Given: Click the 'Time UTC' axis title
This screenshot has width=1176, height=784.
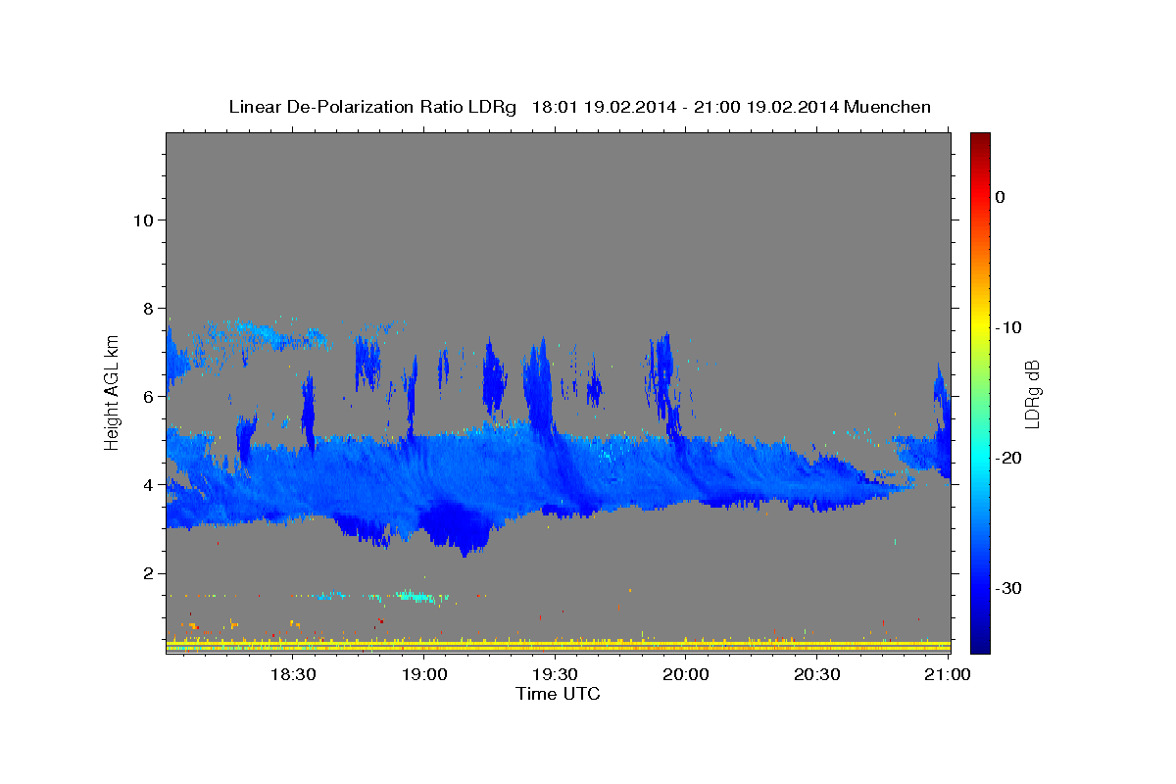Looking at the screenshot, I should click(x=558, y=694).
